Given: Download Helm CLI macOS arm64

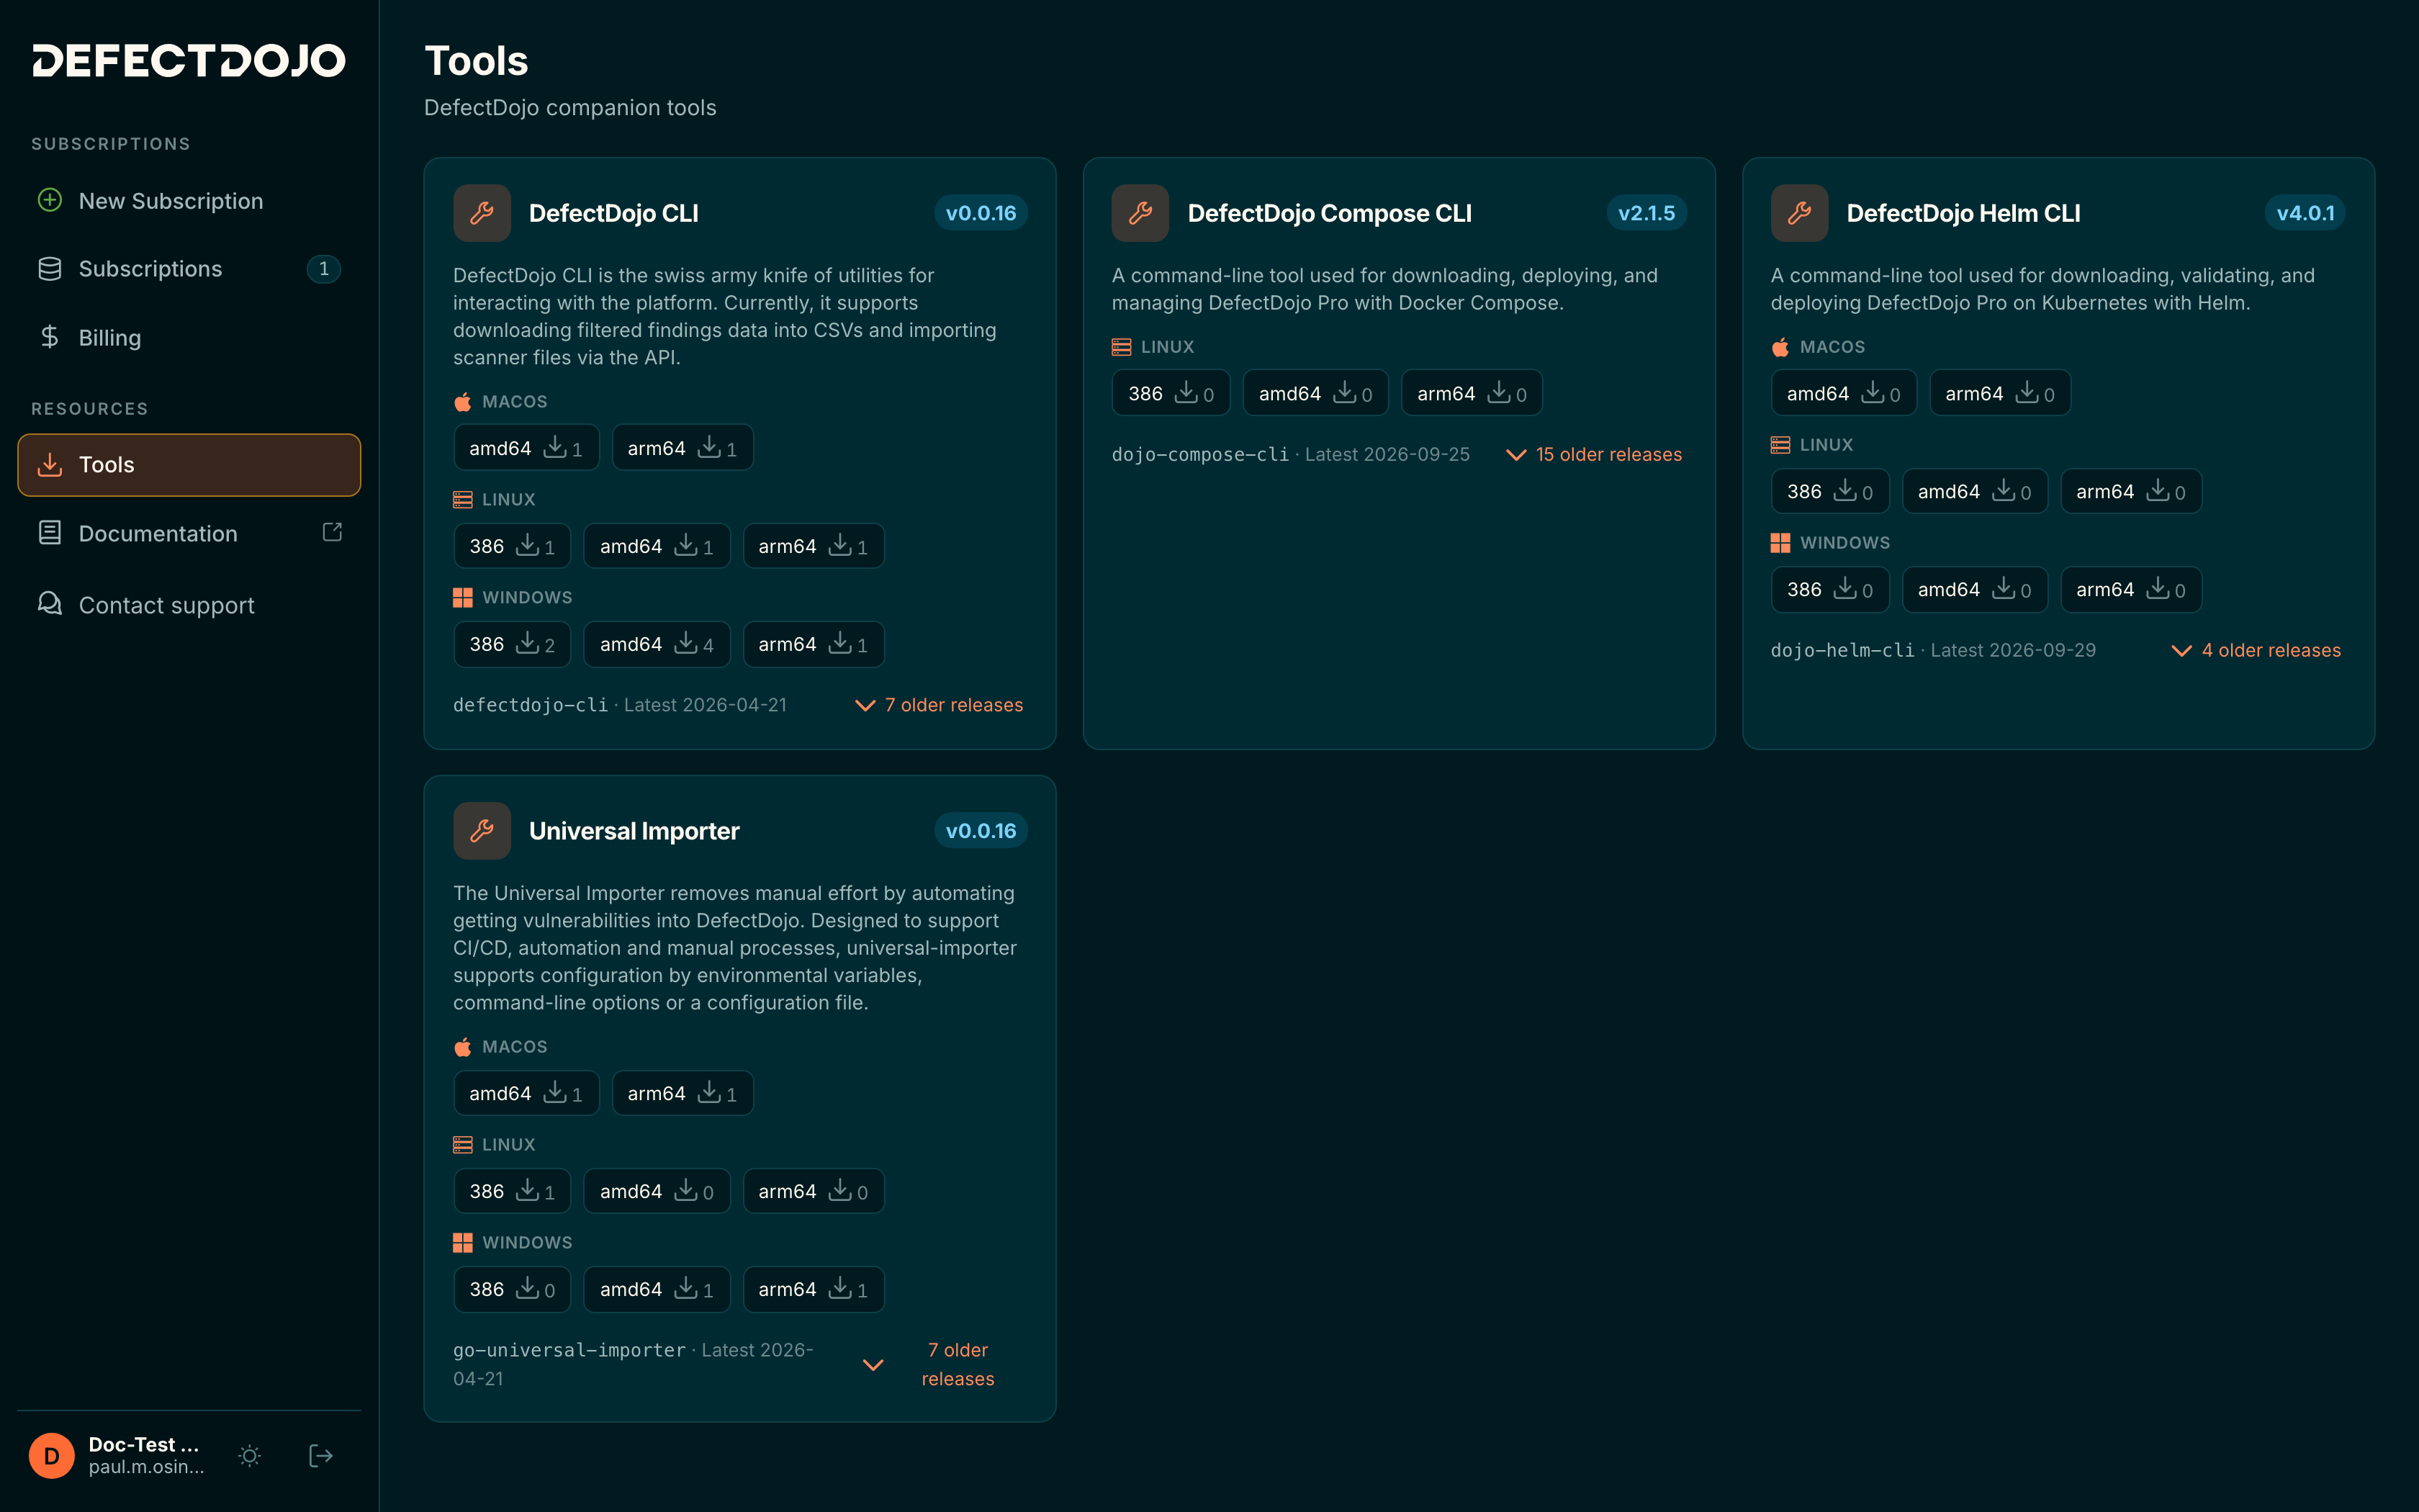Looking at the screenshot, I should 2000,393.
